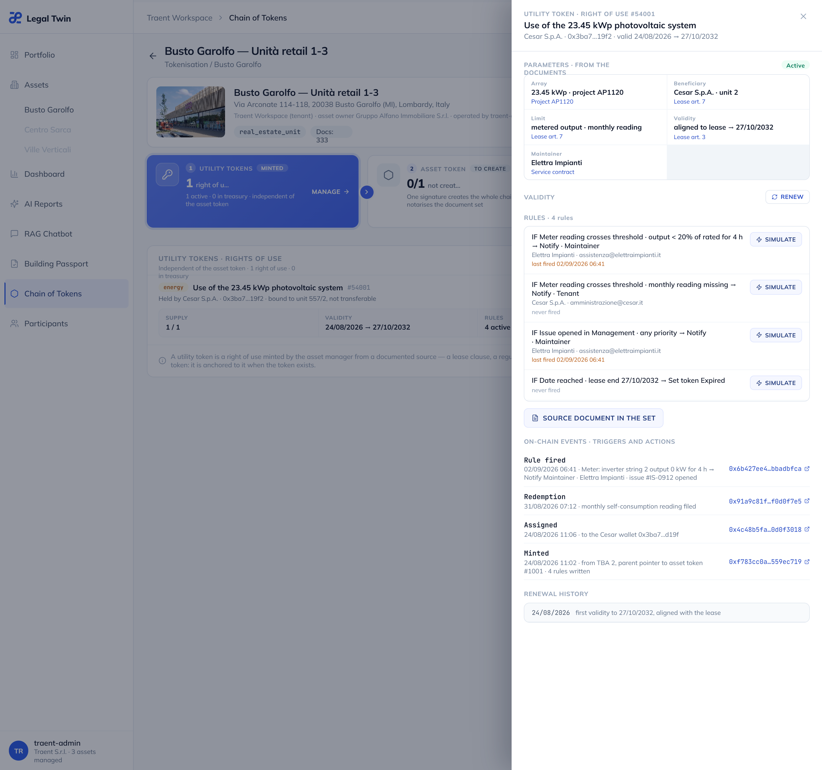Simulate the Issue opened in Management rule

[x=776, y=335]
